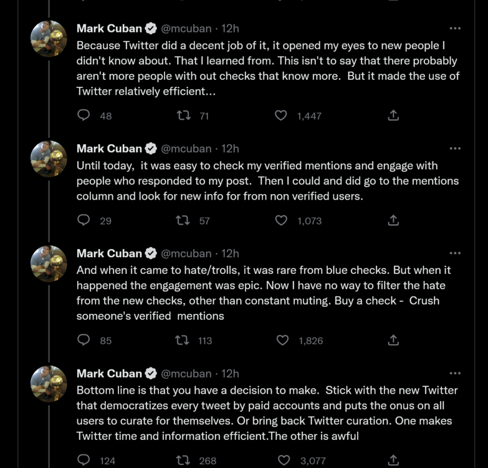Open the @mcuban handle on the hate/trolls tweet

pyautogui.click(x=186, y=253)
